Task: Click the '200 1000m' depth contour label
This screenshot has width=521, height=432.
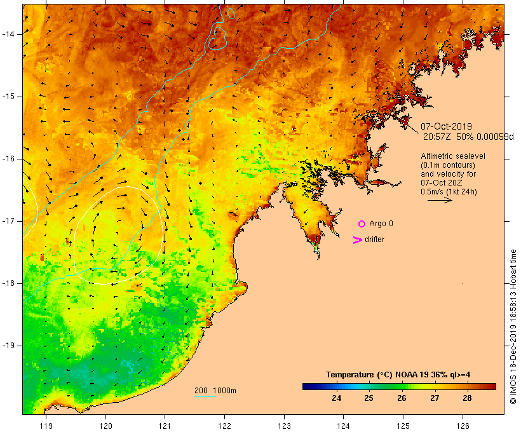Action: (x=215, y=391)
